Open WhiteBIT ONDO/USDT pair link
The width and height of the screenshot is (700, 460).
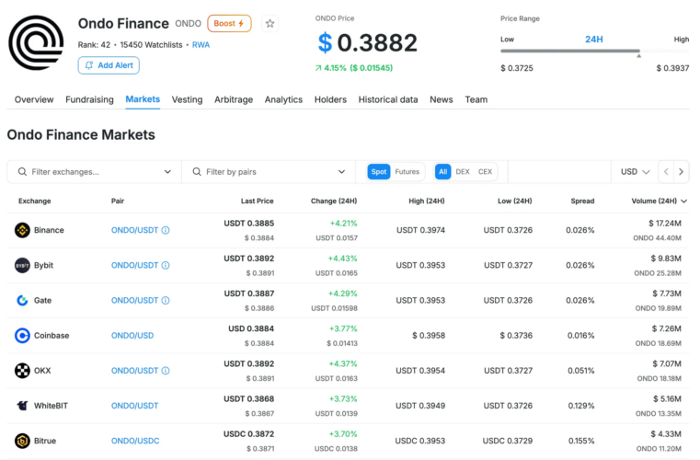(x=134, y=406)
